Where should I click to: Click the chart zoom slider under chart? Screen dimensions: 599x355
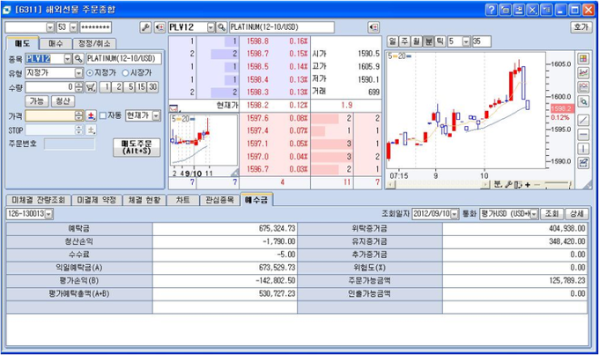click(x=558, y=185)
